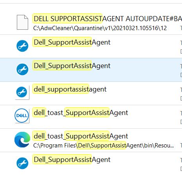The image size is (182, 194).
Task: Click the Microsoft Edge icon
Action: [x=22, y=140]
